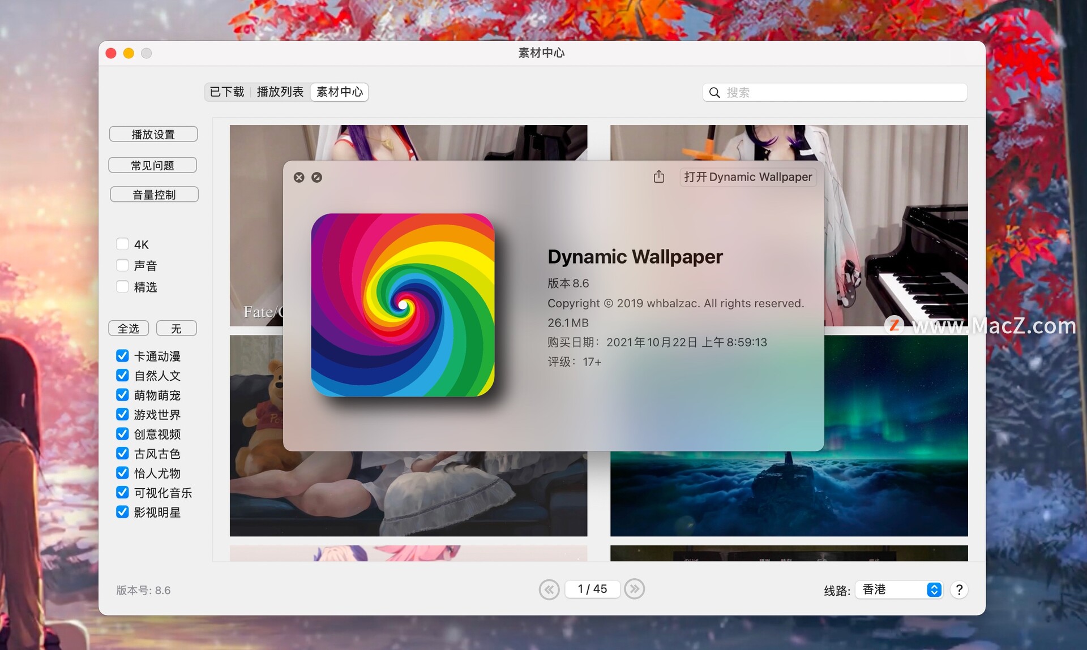Screen dimensions: 1087x650
Task: Uncheck the 影视明星 category
Action: [x=122, y=512]
